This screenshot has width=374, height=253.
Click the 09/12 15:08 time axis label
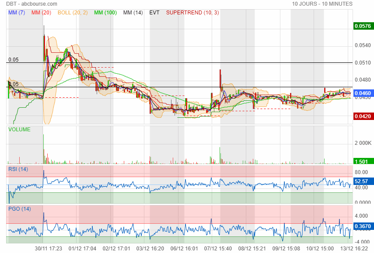pyautogui.click(x=286, y=249)
